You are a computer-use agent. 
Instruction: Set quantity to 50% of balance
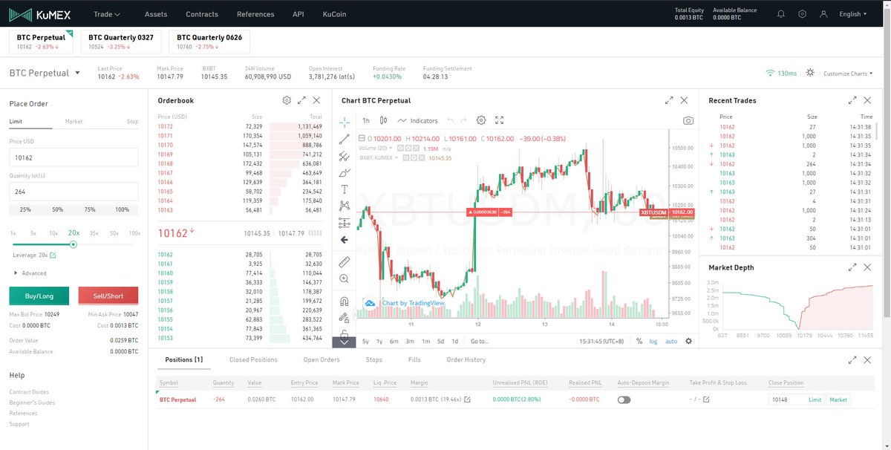[x=57, y=209]
